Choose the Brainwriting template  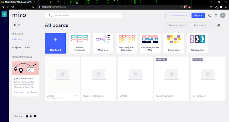coord(174,43)
